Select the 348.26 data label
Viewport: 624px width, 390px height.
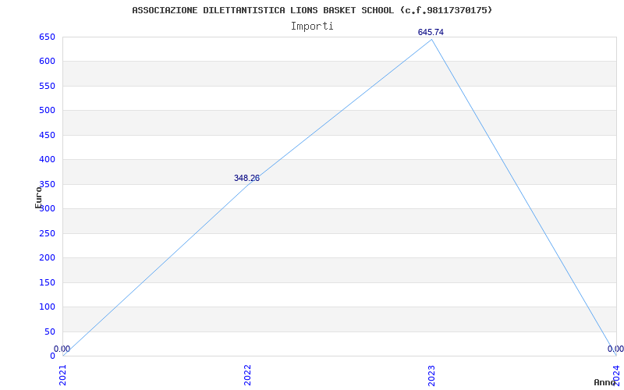coord(246,179)
